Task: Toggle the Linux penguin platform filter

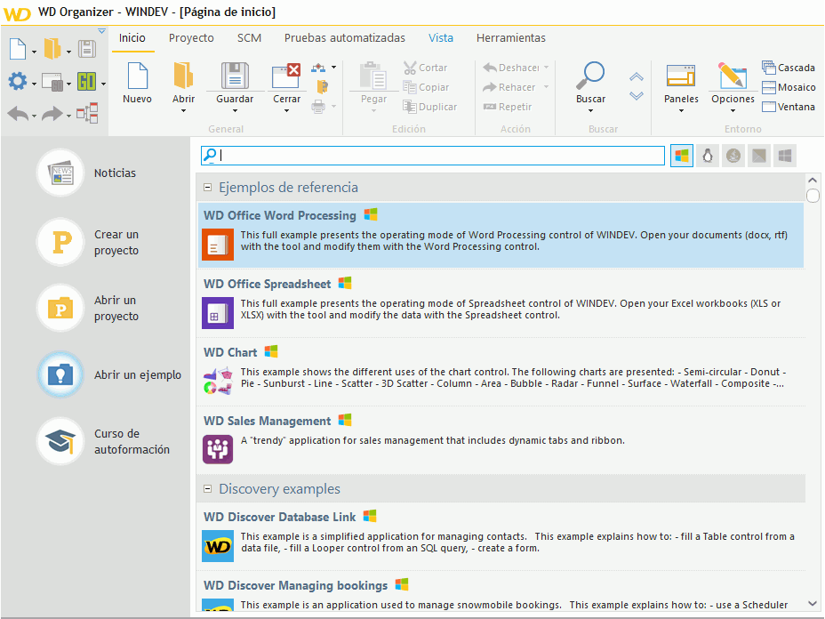Action: (x=708, y=156)
